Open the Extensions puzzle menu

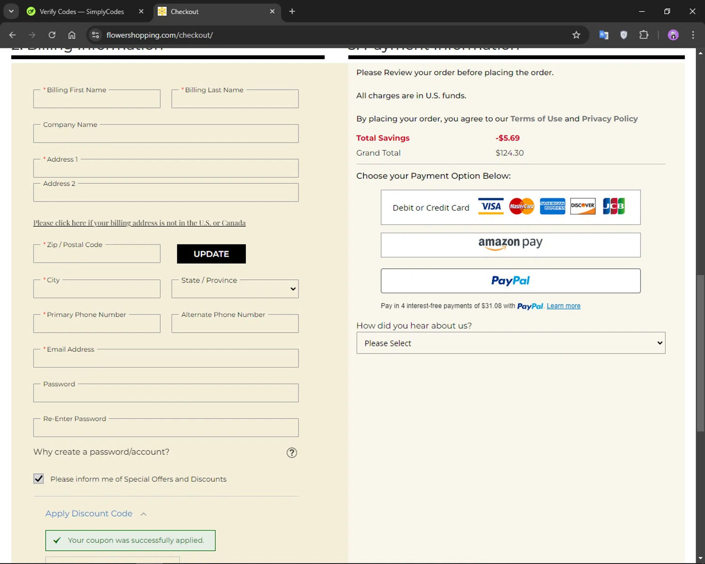pyautogui.click(x=644, y=35)
